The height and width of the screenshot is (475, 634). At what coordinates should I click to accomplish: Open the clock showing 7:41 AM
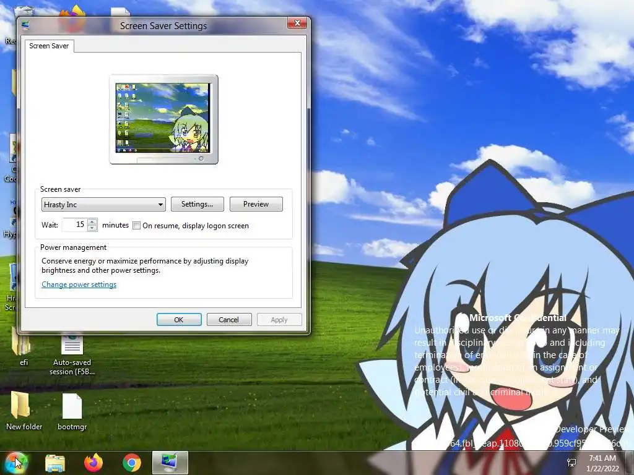(x=602, y=463)
